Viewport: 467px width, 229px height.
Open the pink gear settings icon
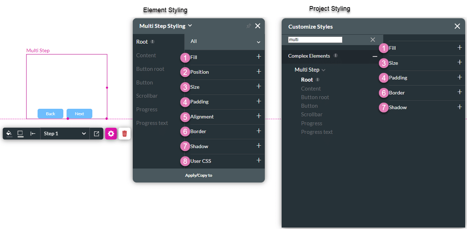(x=111, y=133)
